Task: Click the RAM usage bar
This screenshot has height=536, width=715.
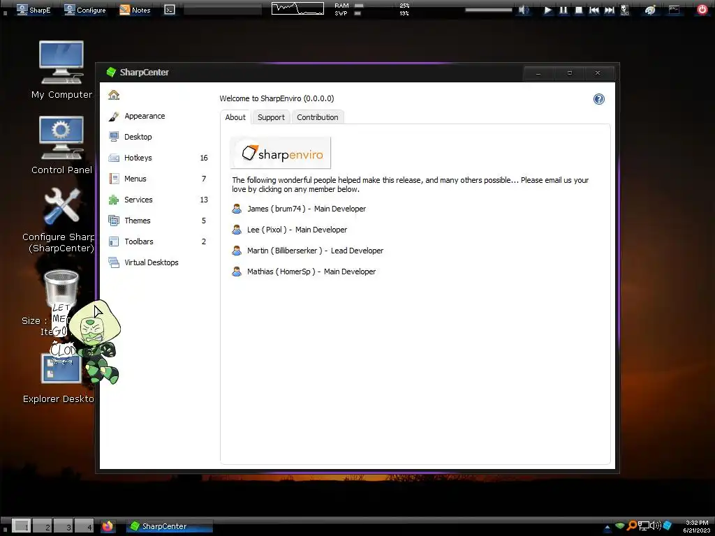Action: point(359,6)
